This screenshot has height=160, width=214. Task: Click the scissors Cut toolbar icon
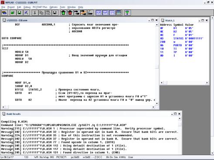34,13
